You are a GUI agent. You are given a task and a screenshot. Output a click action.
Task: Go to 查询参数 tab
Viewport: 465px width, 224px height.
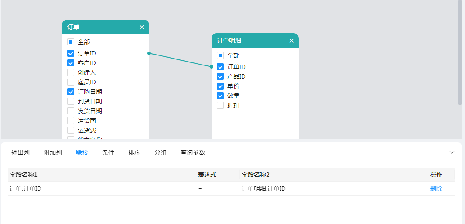193,152
